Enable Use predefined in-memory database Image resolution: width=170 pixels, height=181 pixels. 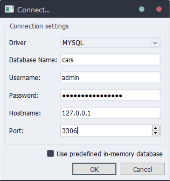point(50,154)
